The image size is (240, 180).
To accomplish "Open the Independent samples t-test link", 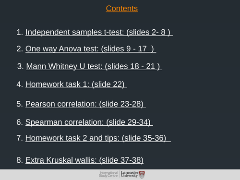I will [x=99, y=32].
